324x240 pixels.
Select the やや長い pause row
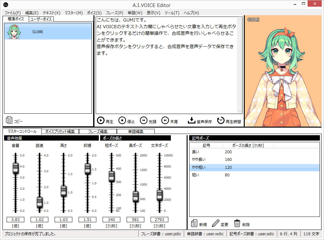pyautogui.click(x=254, y=160)
